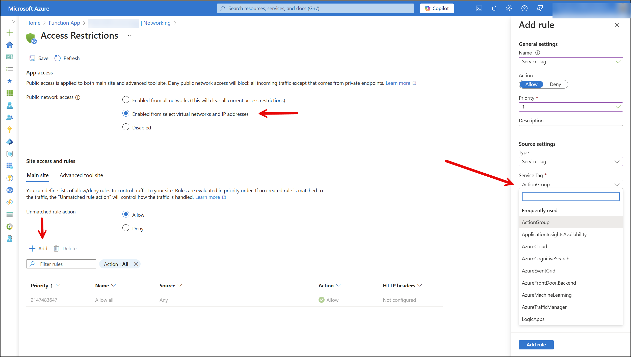631x357 pixels.
Task: Open the more options ellipsis next to title
Action: pyautogui.click(x=130, y=36)
